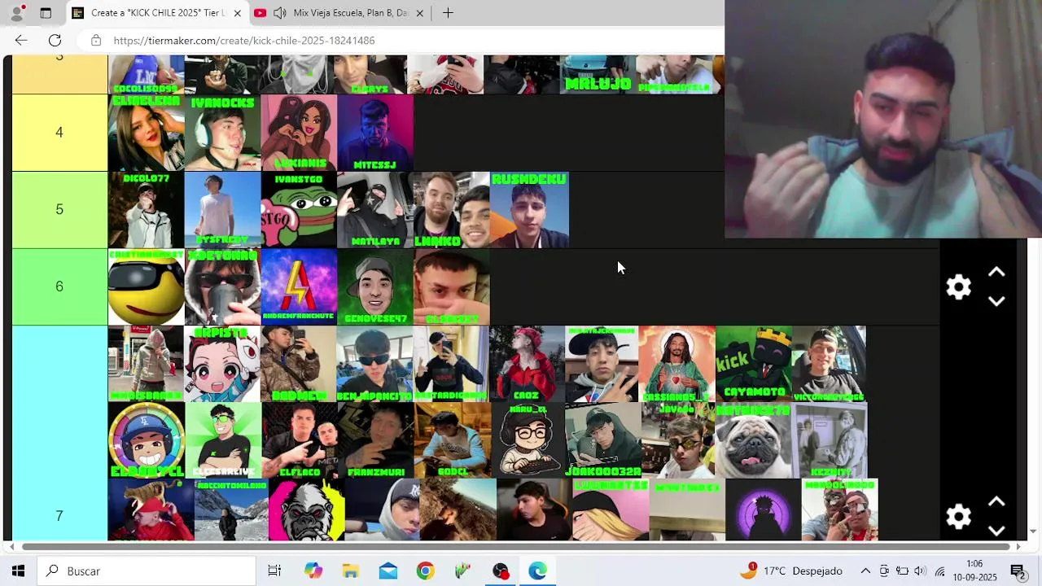1042x586 pixels.
Task: Open notification center icon
Action: (1017, 571)
